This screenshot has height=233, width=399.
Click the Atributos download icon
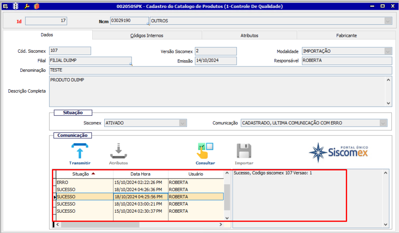pos(118,151)
